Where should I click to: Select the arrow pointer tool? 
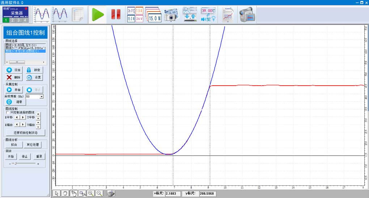pos(57,193)
